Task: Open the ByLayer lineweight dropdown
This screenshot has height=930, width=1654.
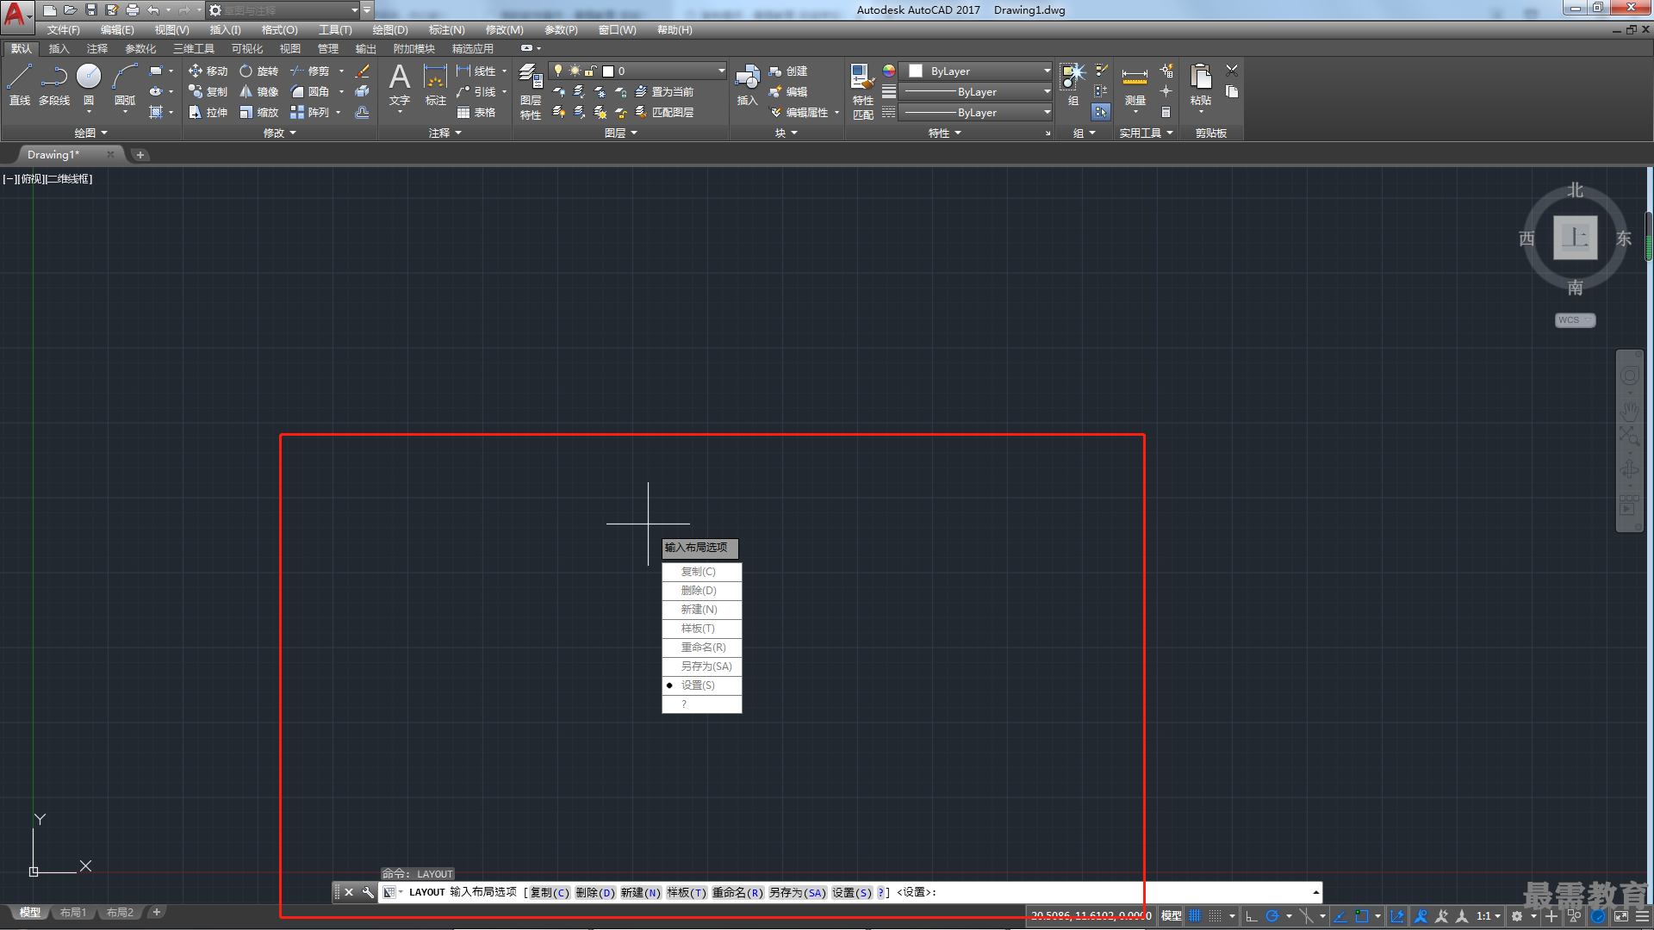Action: click(x=976, y=91)
